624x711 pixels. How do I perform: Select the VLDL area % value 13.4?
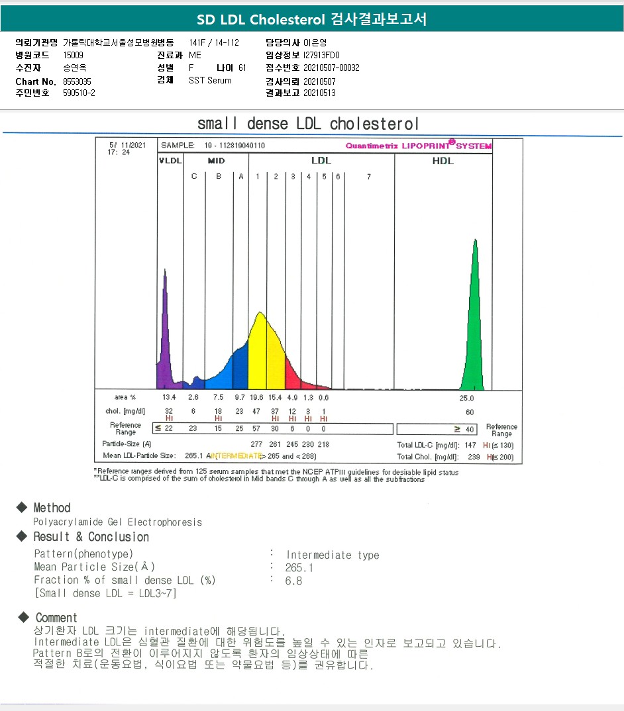tap(169, 397)
